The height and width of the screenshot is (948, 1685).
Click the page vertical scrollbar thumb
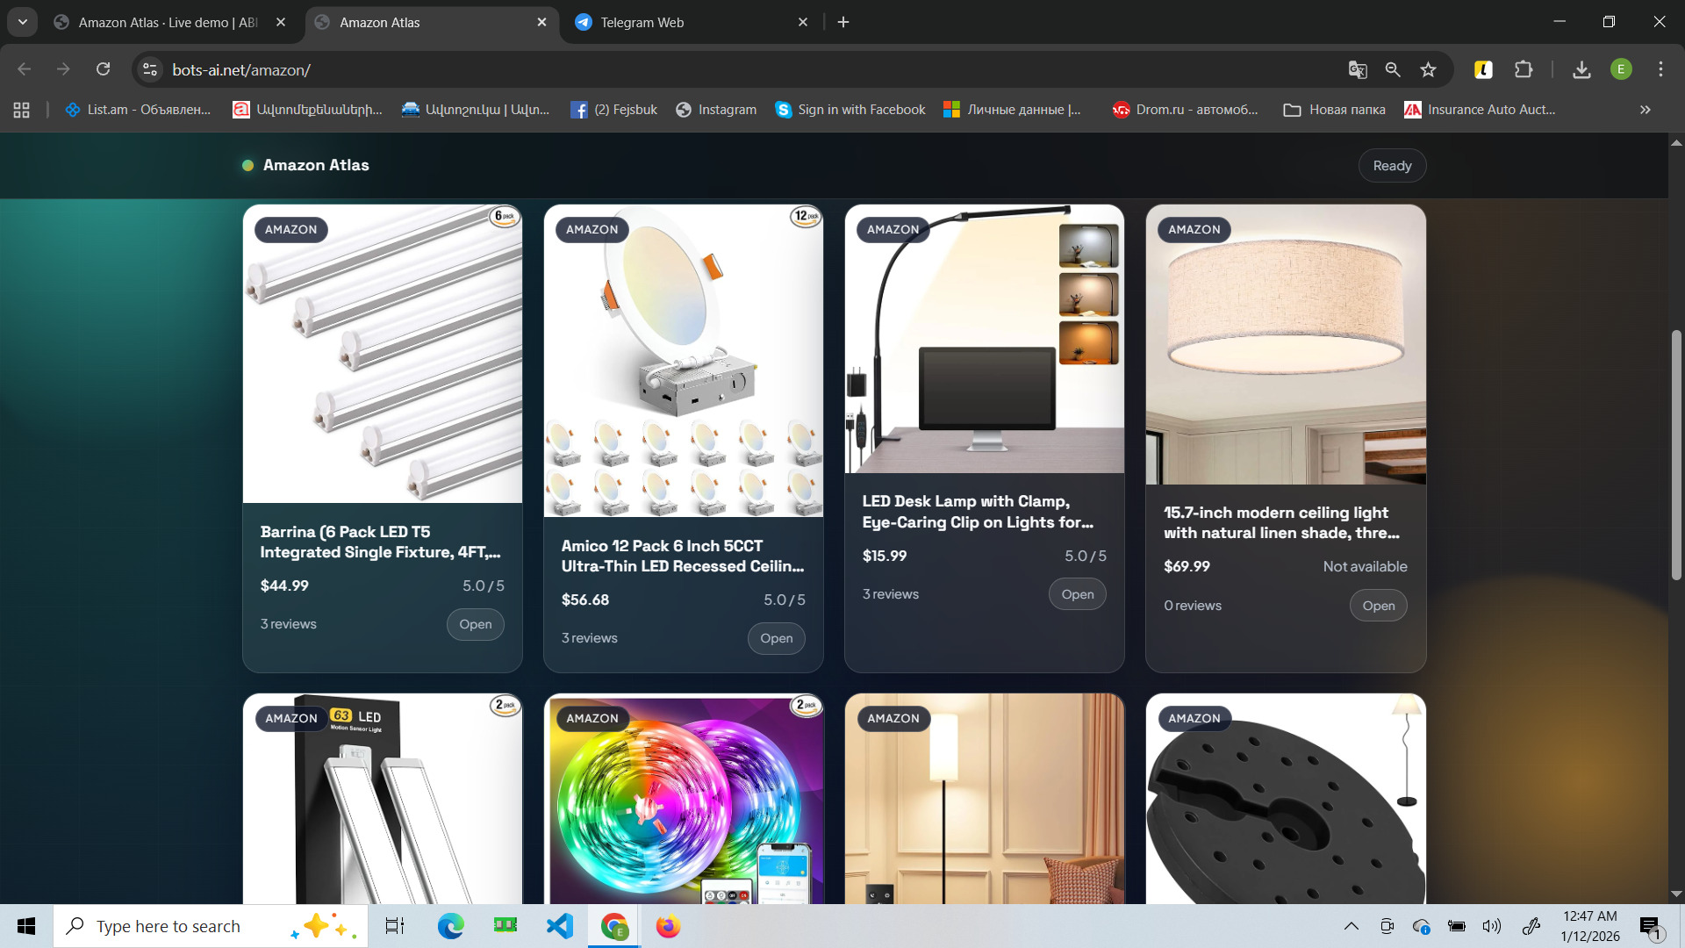1676,456
